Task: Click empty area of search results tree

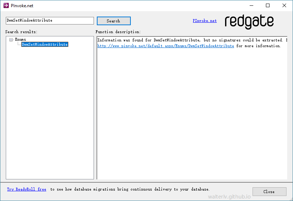Action: tap(50, 115)
